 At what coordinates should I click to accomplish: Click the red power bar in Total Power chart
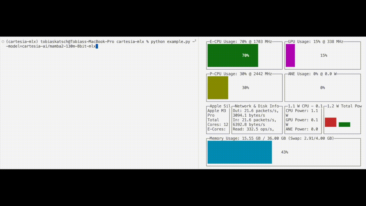click(331, 122)
